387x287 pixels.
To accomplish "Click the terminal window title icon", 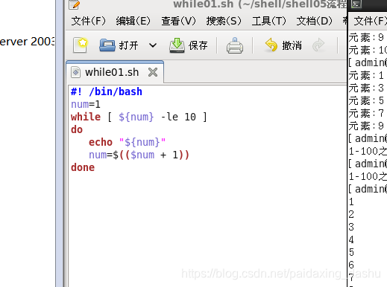I will [356, 4].
